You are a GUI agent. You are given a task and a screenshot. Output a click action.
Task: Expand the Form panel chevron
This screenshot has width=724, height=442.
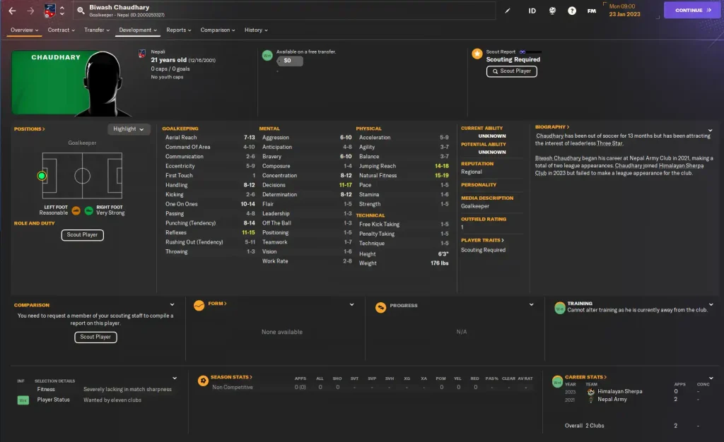(352, 304)
